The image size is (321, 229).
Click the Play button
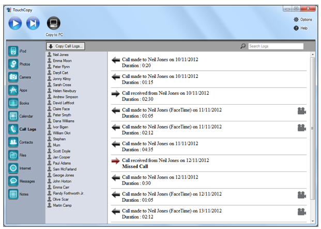15,23
